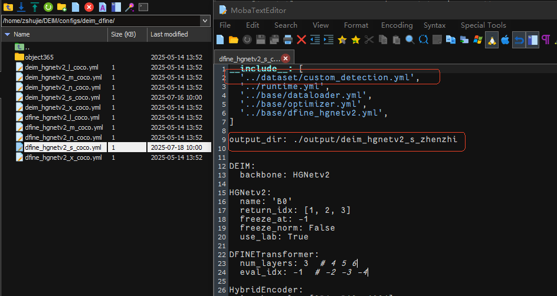Image resolution: width=557 pixels, height=296 pixels.
Task: Refresh the current folder with green icon
Action: (x=48, y=6)
